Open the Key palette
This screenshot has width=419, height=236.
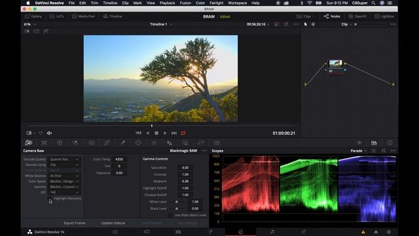(185, 143)
